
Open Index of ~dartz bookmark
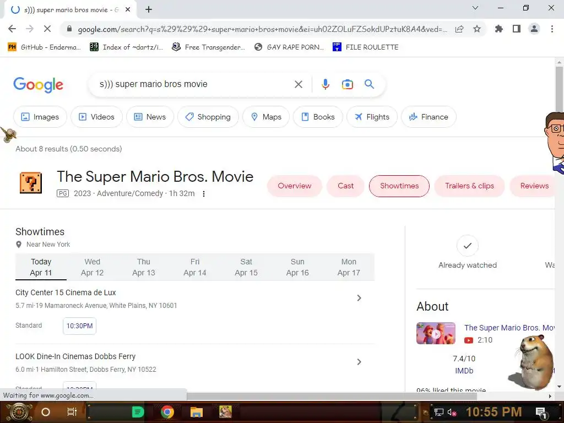(x=126, y=47)
